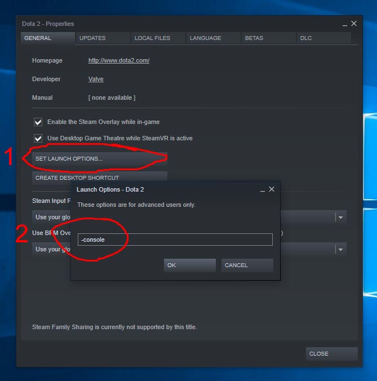Close the Dota 2 Properties window X
The width and height of the screenshot is (377, 381).
[354, 23]
